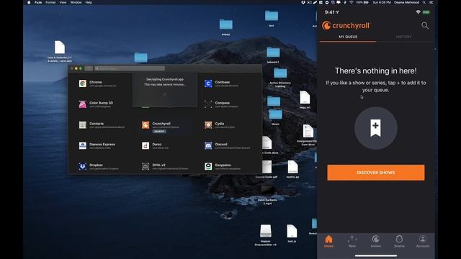
Task: Select the Compass app icon
Action: click(208, 104)
